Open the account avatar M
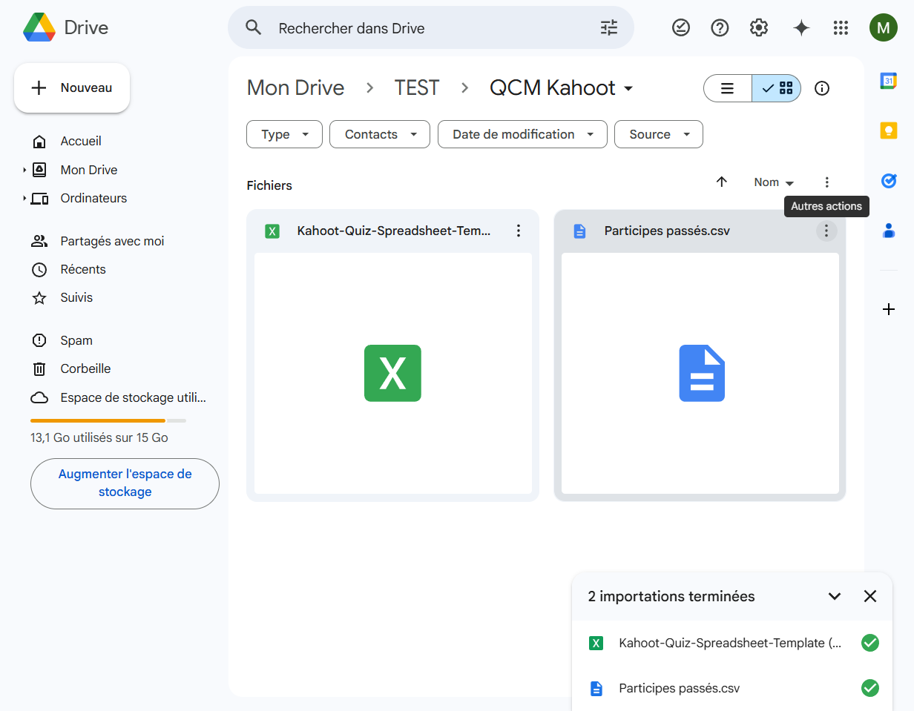This screenshot has width=914, height=711. (x=883, y=28)
